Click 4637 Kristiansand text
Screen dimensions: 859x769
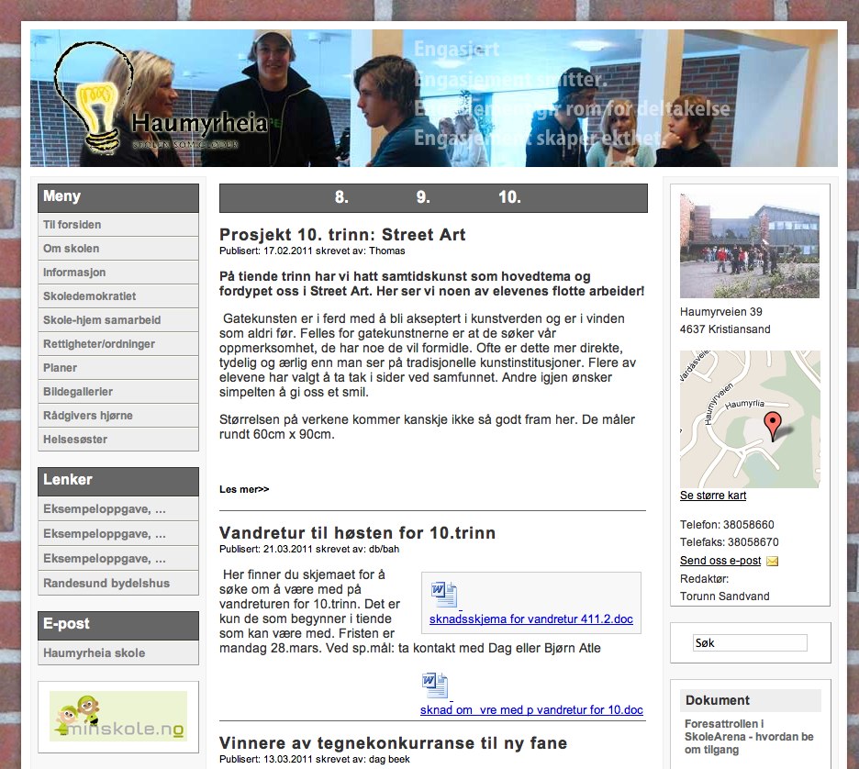(725, 329)
